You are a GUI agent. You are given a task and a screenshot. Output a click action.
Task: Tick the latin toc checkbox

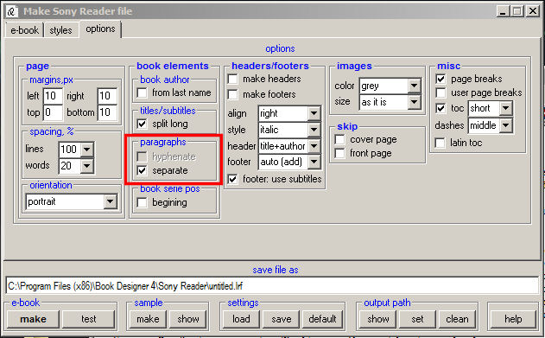click(x=440, y=143)
